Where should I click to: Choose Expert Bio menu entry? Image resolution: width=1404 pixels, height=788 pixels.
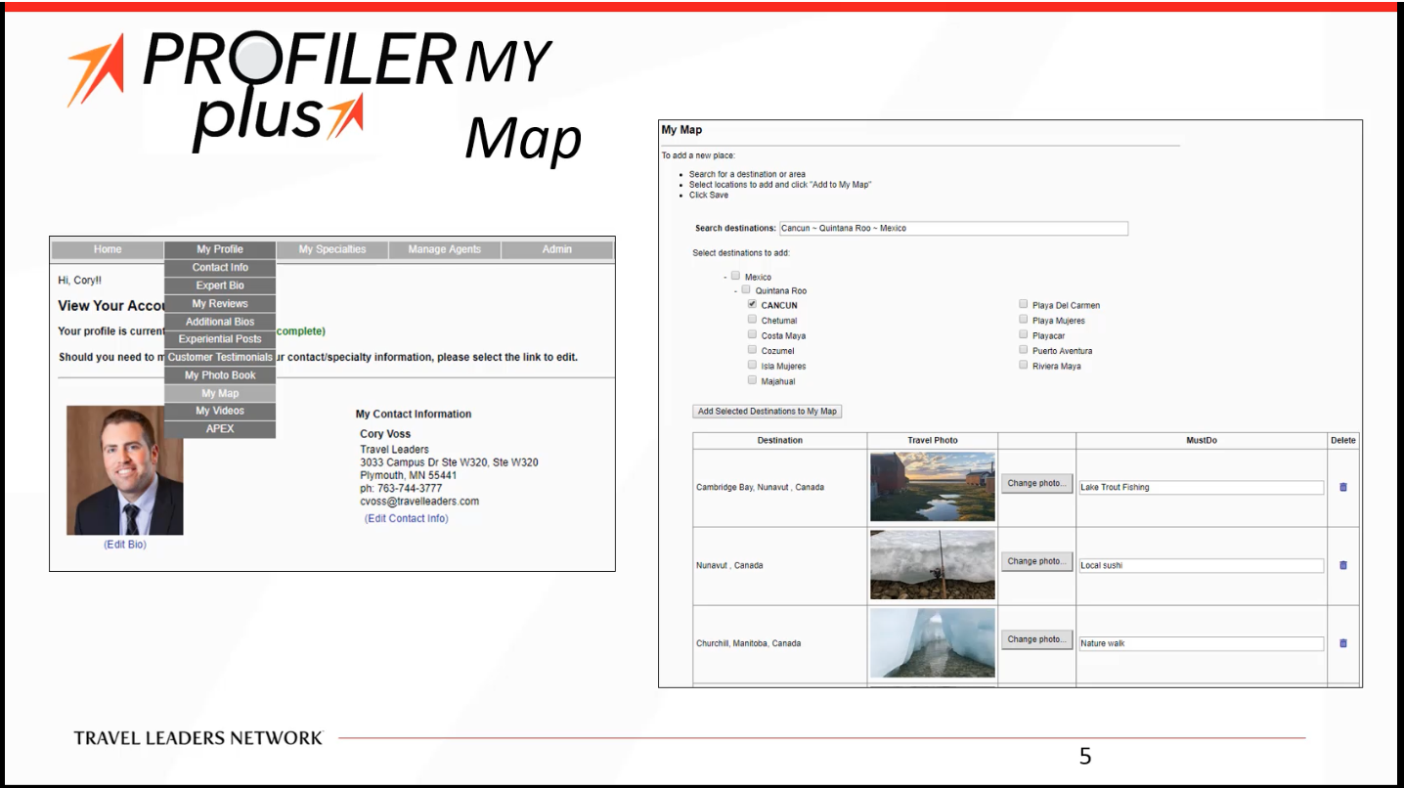coord(220,285)
